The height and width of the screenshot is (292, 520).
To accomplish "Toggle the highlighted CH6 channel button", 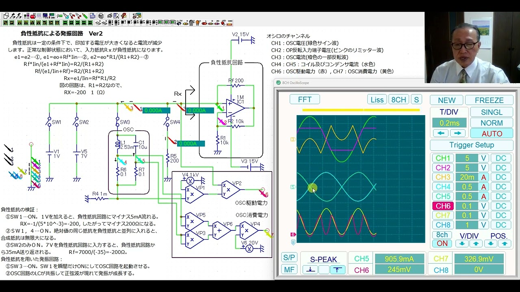I will [443, 206].
